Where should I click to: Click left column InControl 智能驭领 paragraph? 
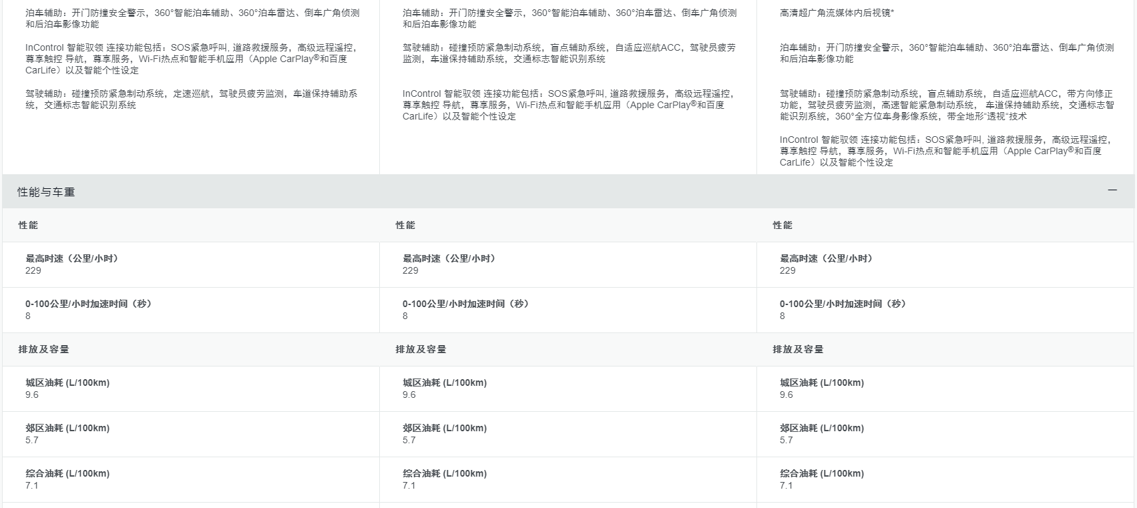(x=192, y=59)
